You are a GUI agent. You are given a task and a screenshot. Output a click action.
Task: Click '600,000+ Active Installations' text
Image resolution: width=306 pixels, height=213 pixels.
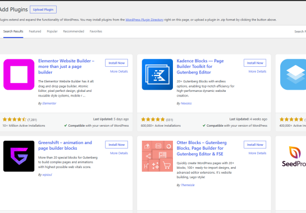pos(161,126)
